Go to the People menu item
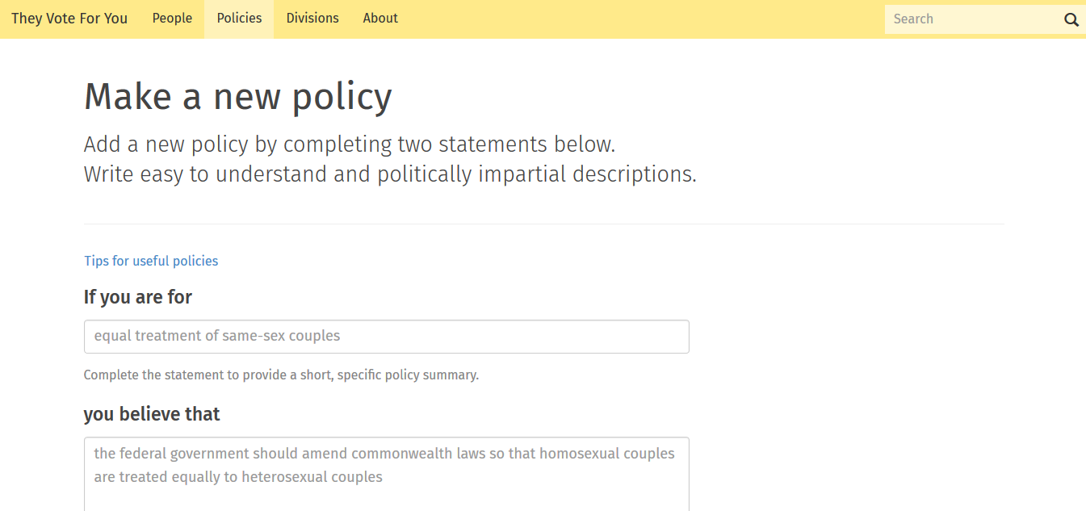The width and height of the screenshot is (1086, 511). click(x=172, y=19)
